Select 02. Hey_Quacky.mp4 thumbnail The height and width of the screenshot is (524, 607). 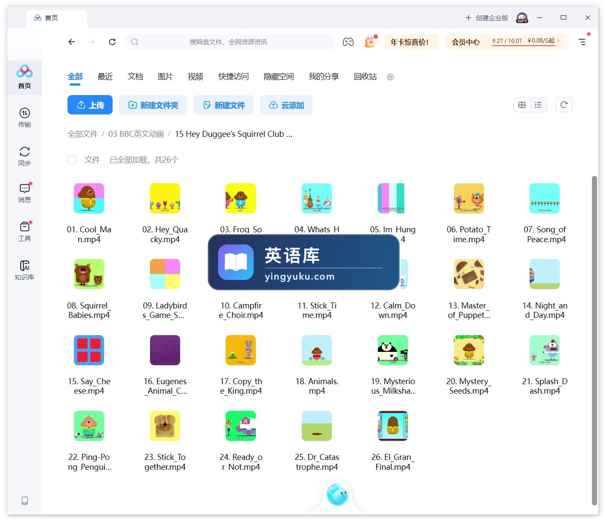165,198
